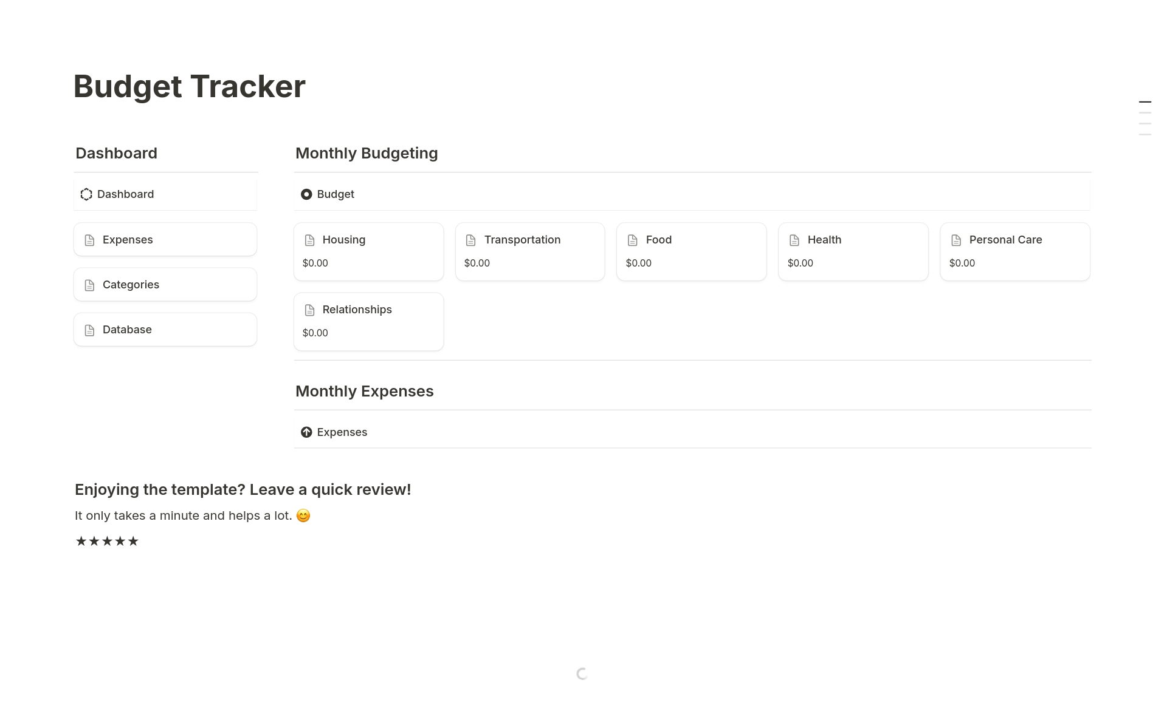
Task: Click the document icon on the Housing card
Action: coord(310,240)
